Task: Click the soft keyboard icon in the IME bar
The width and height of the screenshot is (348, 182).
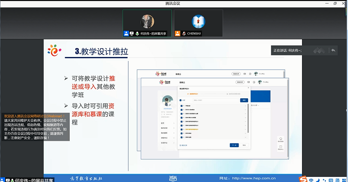Action: tap(331, 180)
